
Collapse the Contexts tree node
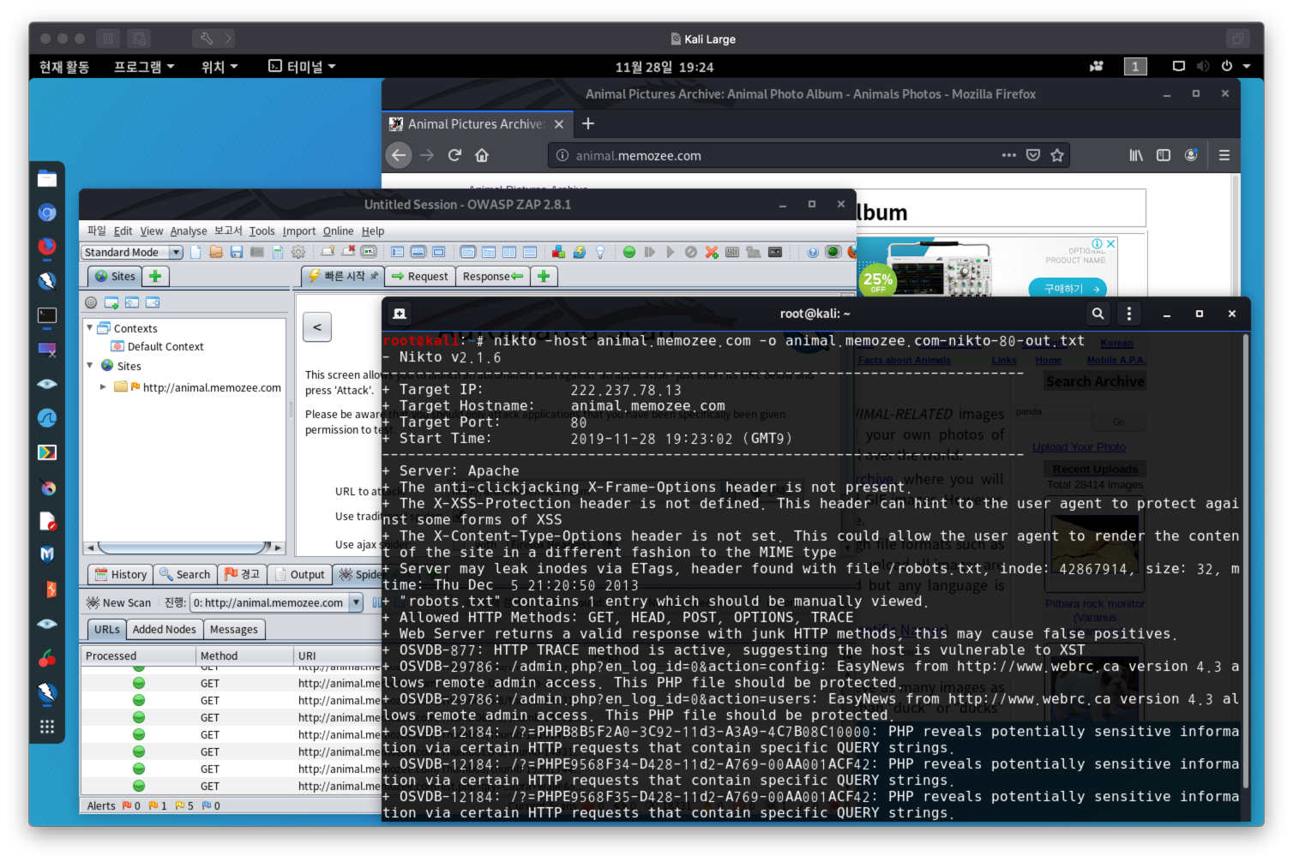pos(89,328)
